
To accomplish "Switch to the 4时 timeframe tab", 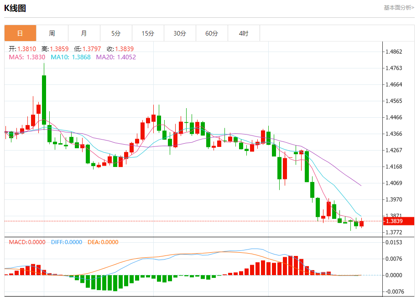I will 244,33.
